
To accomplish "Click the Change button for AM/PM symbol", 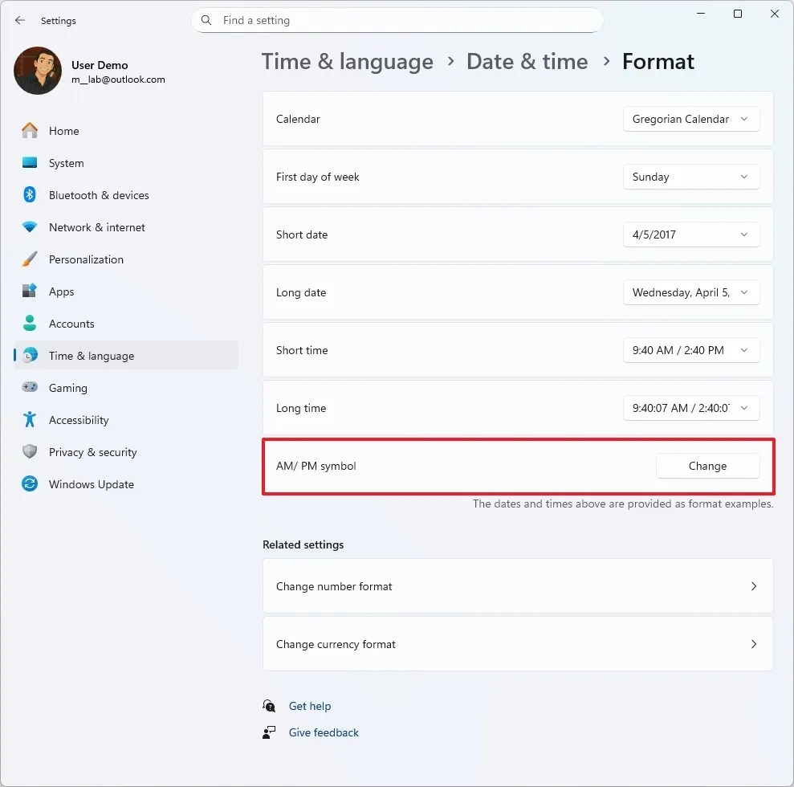I will click(707, 466).
